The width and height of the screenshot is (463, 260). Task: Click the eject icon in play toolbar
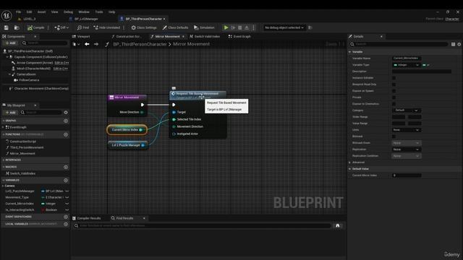(247, 27)
